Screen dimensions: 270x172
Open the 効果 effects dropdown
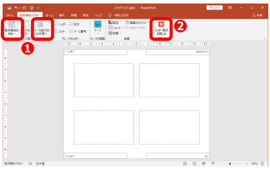[x=115, y=33]
